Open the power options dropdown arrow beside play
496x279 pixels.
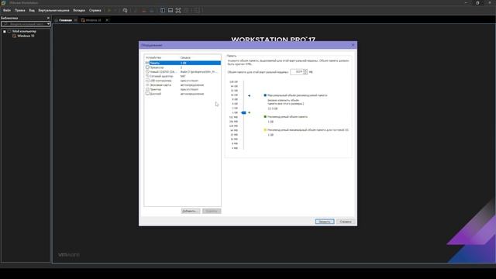(115, 10)
